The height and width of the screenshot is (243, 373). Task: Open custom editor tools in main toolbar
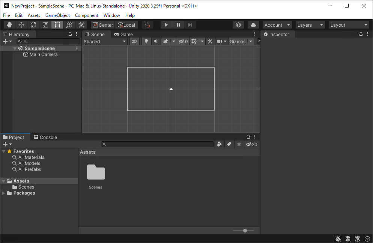pos(81,25)
